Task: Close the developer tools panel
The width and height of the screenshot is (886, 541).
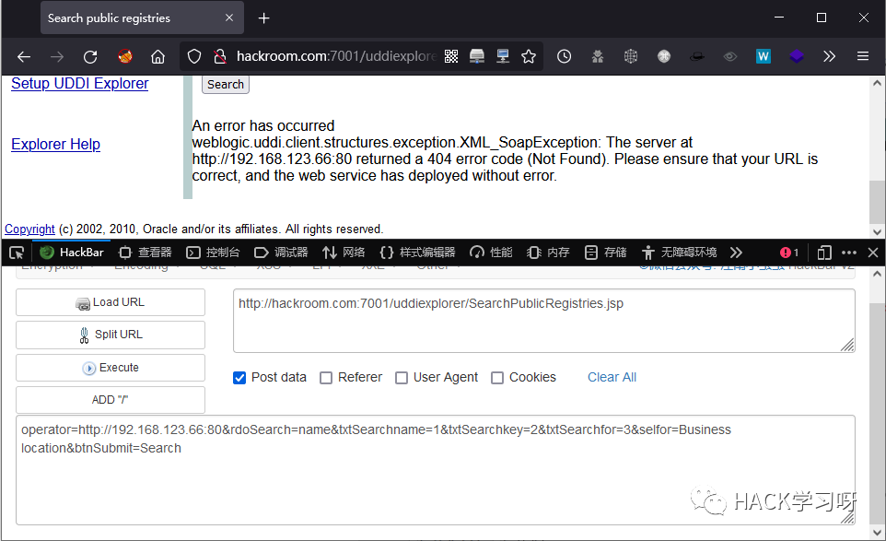Action: point(873,253)
